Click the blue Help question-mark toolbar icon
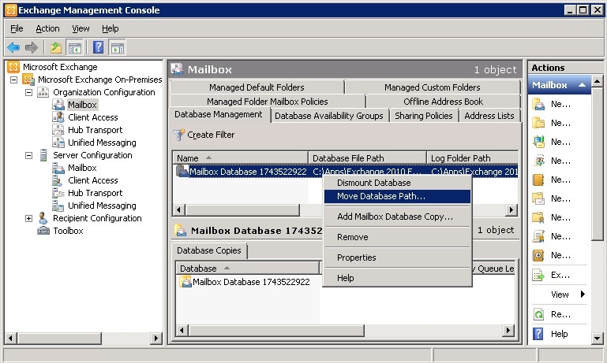607x363 pixels. coord(99,47)
